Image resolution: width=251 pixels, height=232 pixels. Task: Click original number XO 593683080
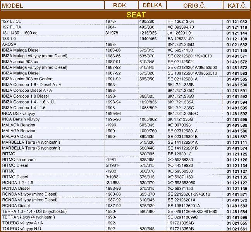click(x=181, y=183)
